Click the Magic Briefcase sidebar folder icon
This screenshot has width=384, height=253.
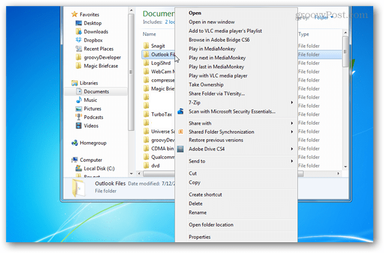click(x=79, y=66)
